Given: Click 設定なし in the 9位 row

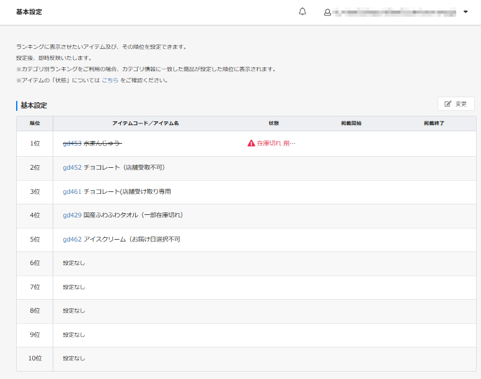Looking at the screenshot, I should point(74,335).
